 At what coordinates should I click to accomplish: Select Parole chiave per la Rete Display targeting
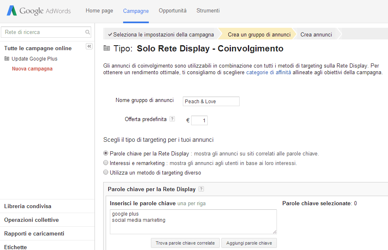(106, 153)
